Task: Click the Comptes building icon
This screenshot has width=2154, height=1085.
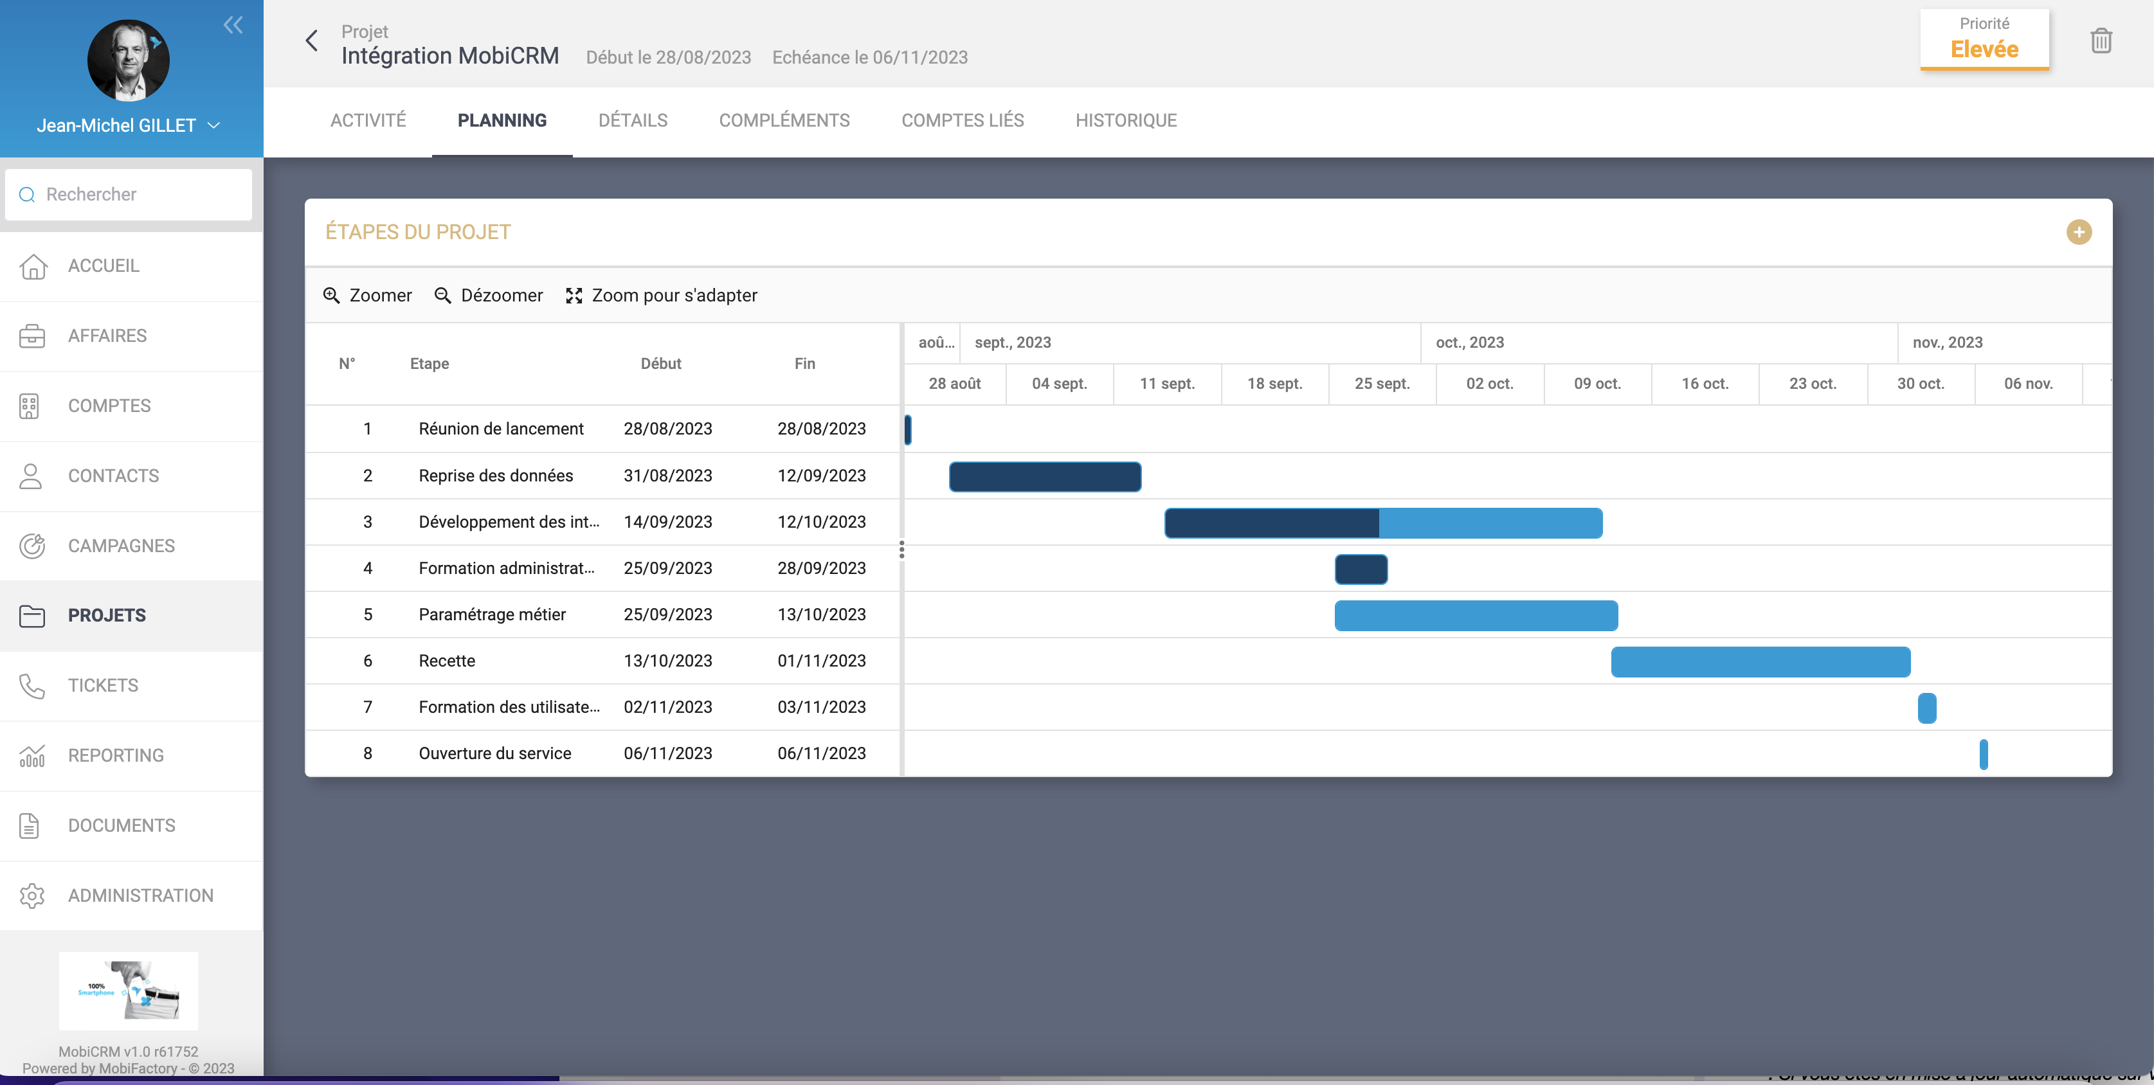Action: [30, 406]
